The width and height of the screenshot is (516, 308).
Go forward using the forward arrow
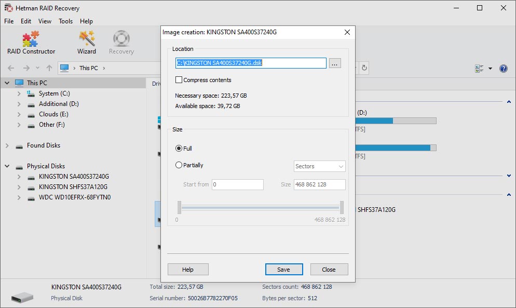click(x=26, y=68)
